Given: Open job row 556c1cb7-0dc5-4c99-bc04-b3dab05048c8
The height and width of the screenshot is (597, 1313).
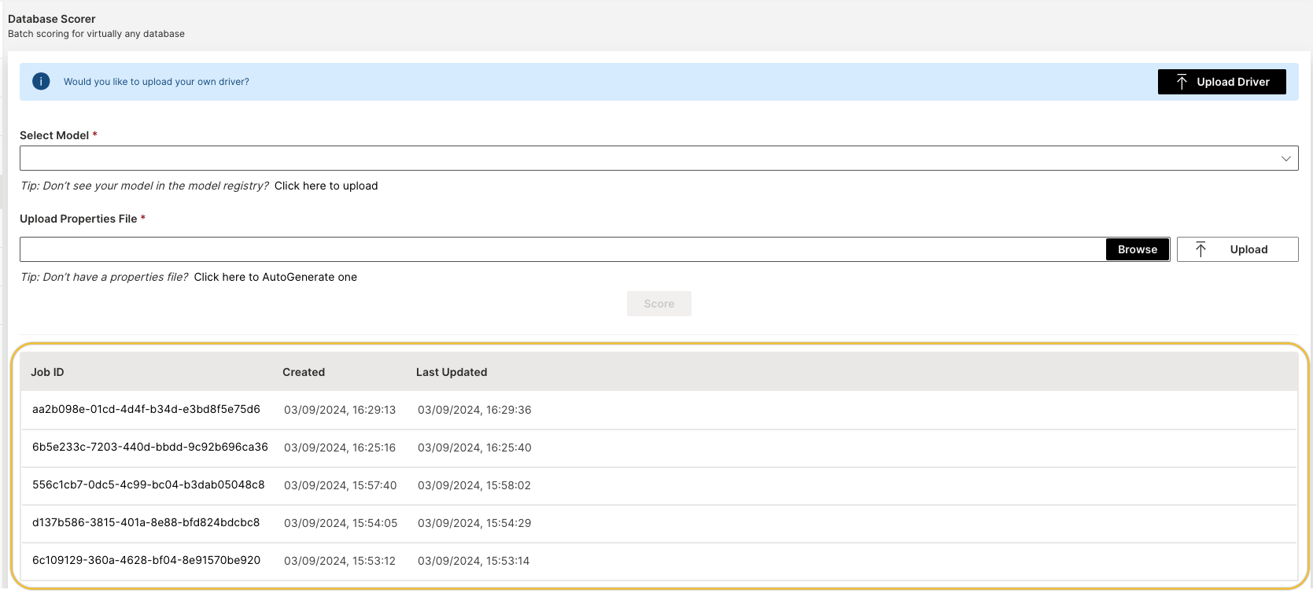Looking at the screenshot, I should coord(149,485).
